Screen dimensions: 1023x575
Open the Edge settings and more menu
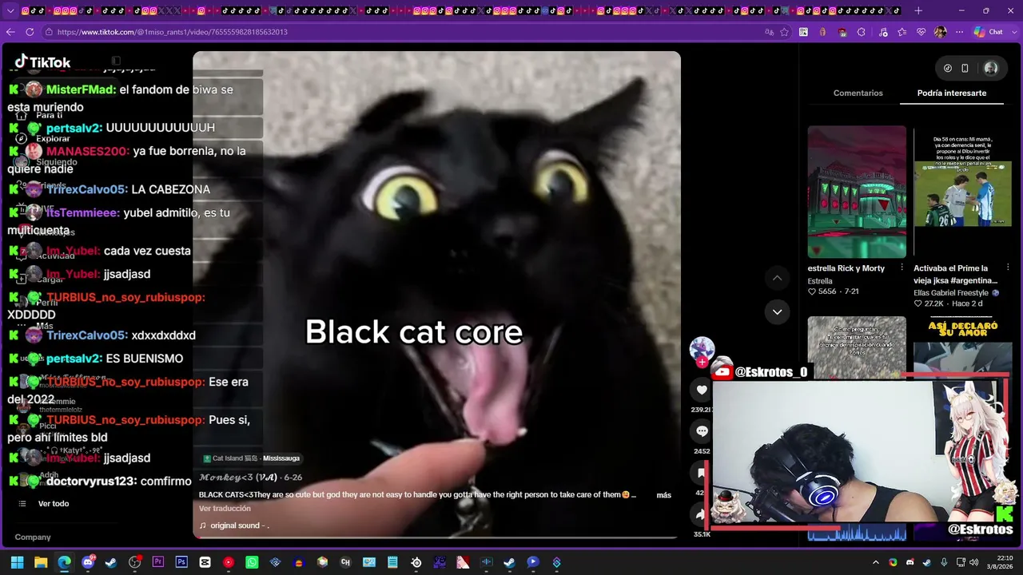coord(959,32)
